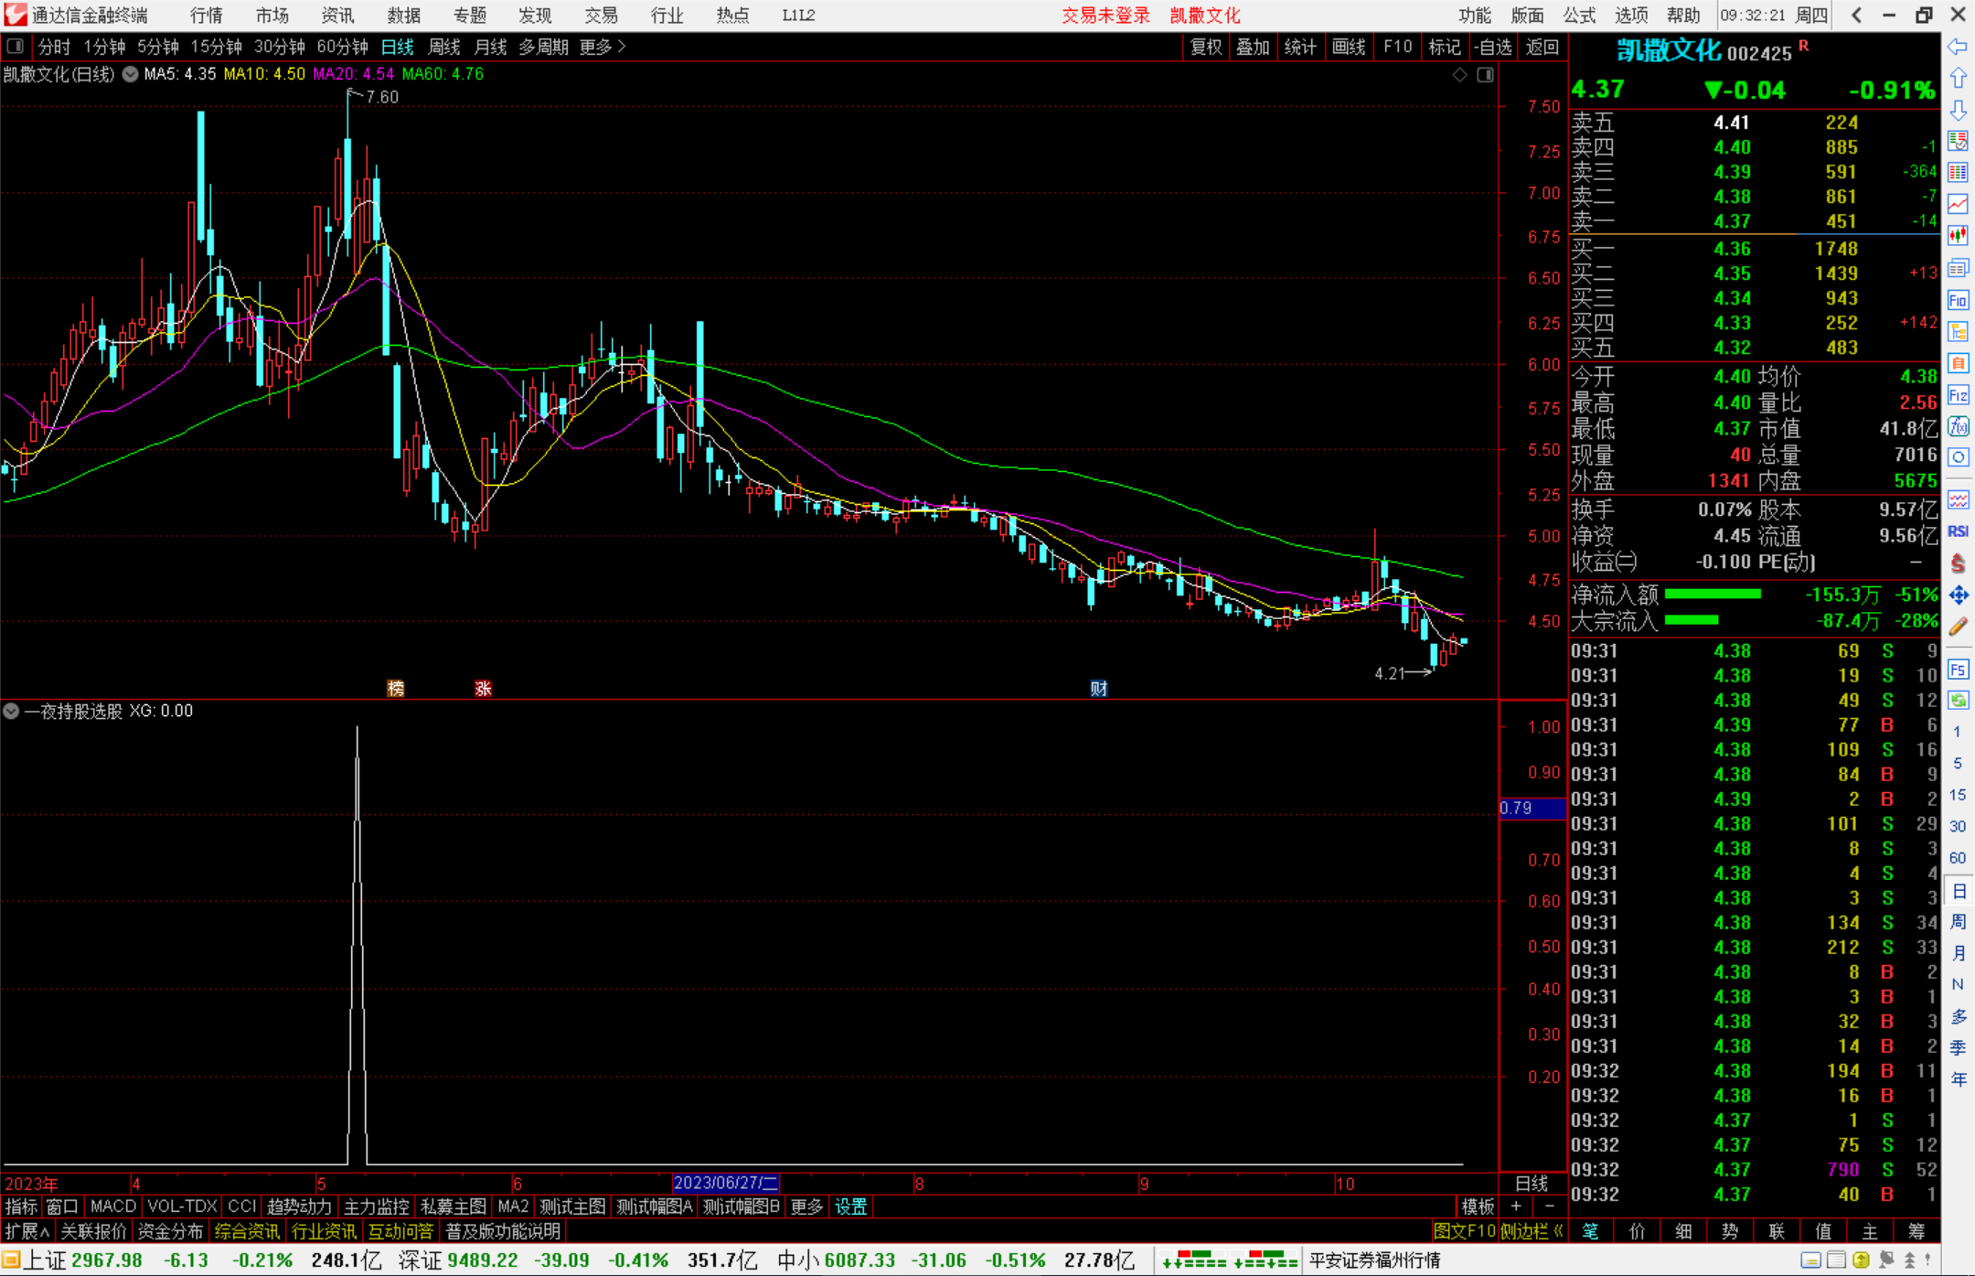The image size is (1975, 1276).
Task: Click the circle icon below f(x) in sidebar
Action: (1958, 457)
